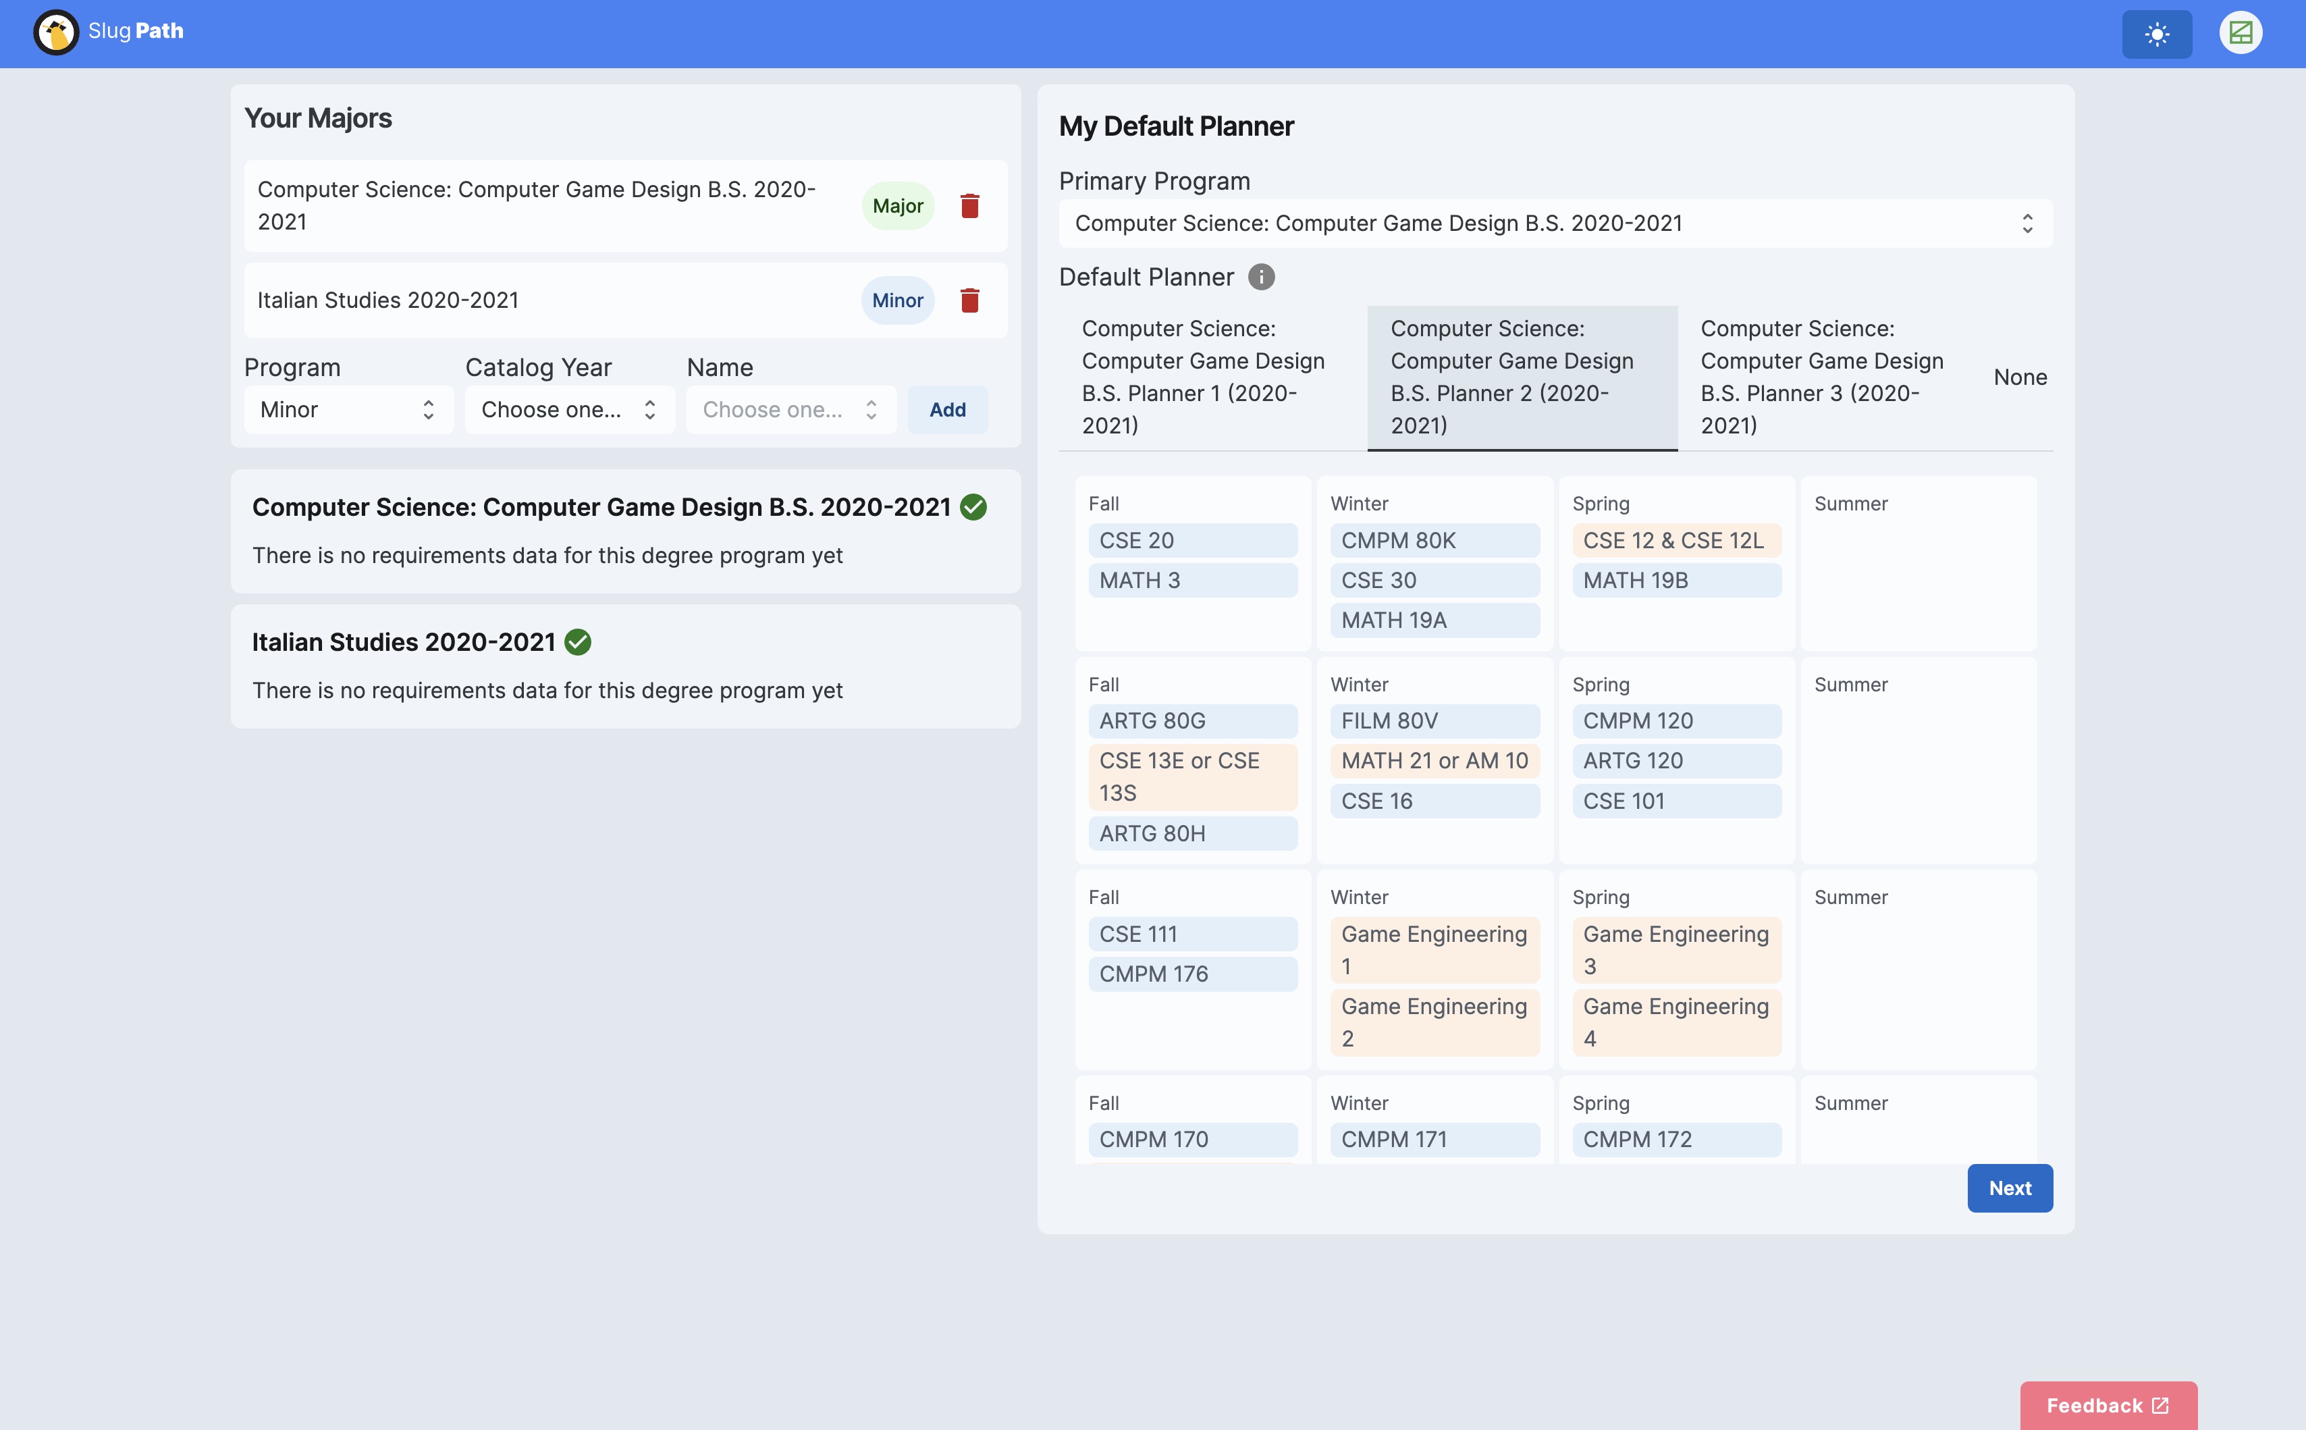Viewport: 2306px width, 1430px height.
Task: Open the Name dropdown
Action: (790, 411)
